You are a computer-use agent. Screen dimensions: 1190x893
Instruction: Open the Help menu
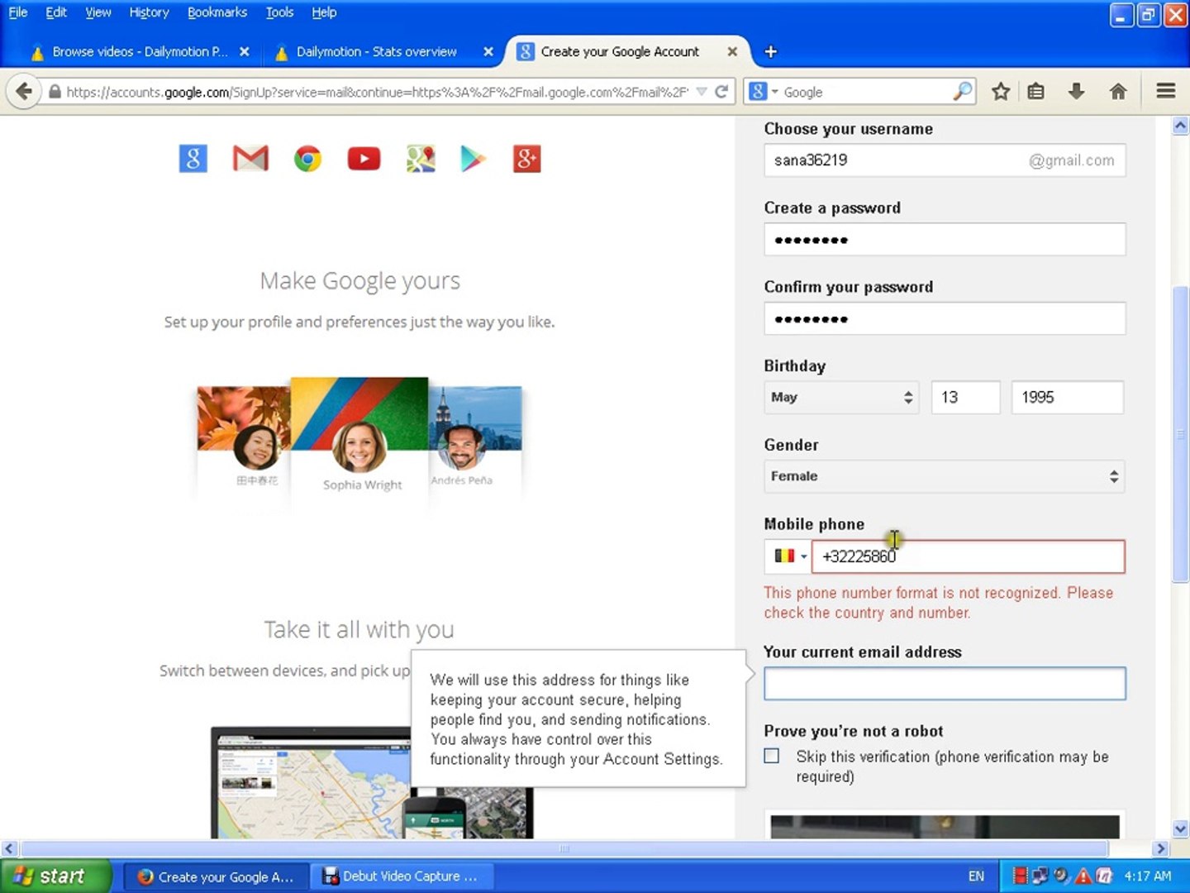coord(324,12)
